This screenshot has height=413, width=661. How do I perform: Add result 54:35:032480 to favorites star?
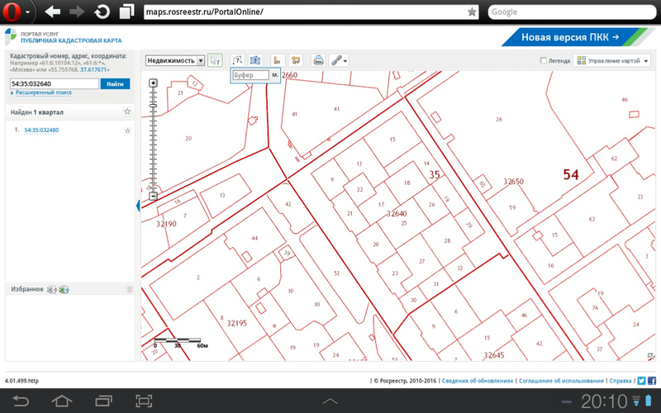(x=127, y=131)
